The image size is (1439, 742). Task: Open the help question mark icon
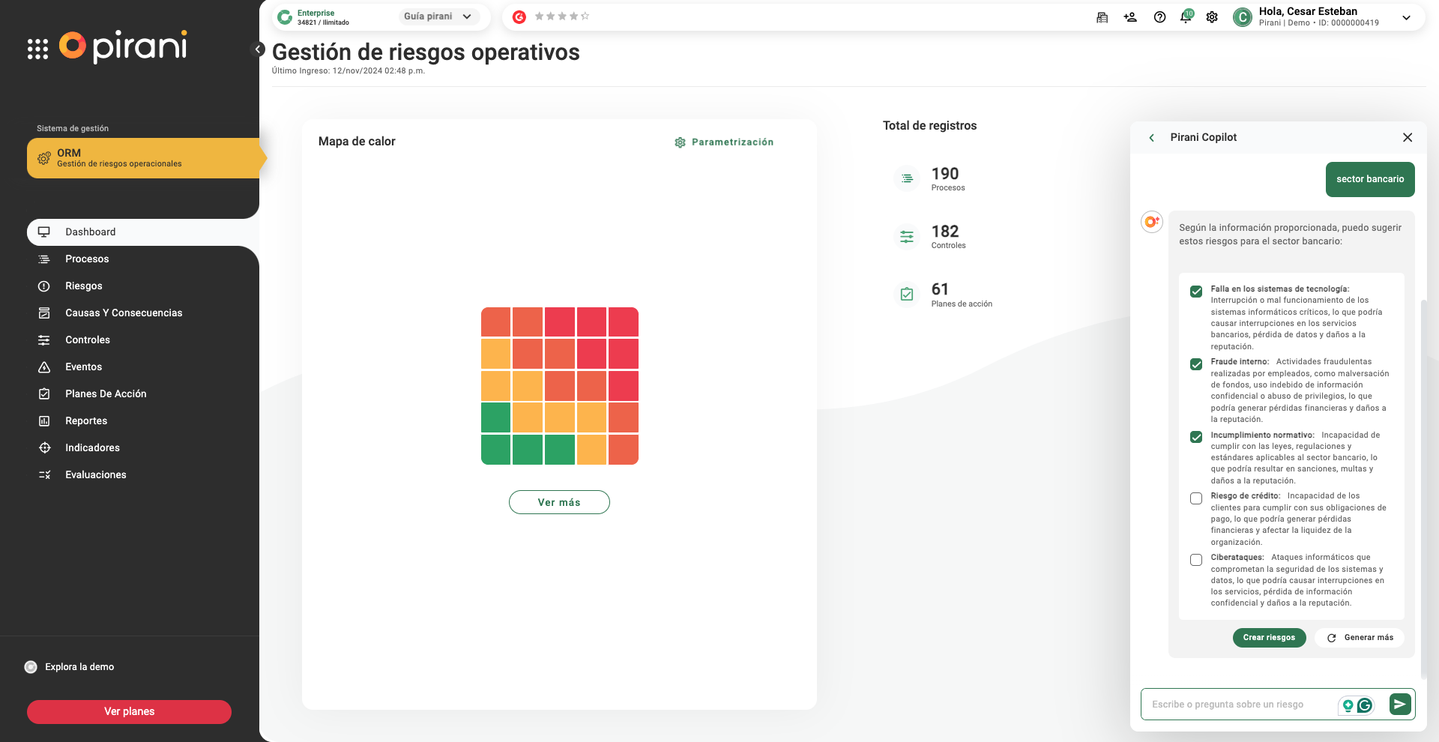tap(1159, 17)
